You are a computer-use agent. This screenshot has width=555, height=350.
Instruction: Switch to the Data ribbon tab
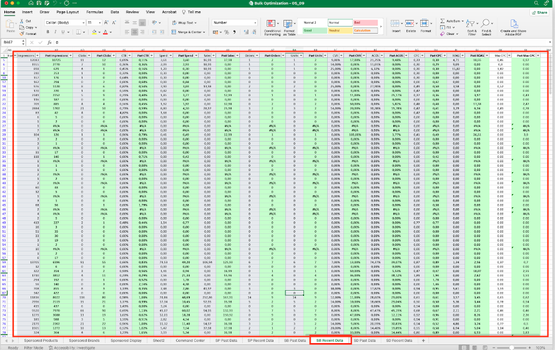pos(115,12)
